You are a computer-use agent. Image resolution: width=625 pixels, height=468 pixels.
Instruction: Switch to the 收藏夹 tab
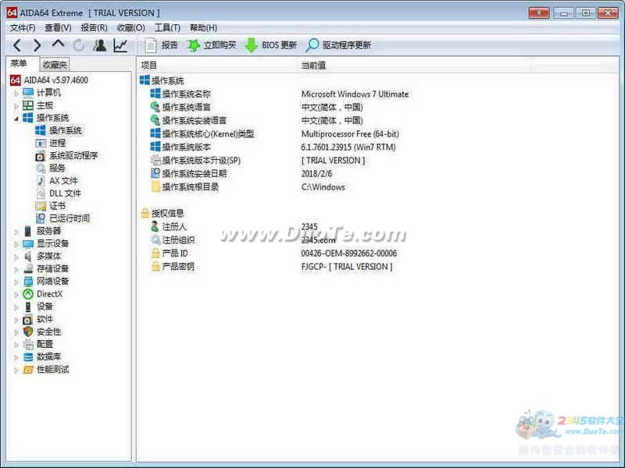click(55, 65)
